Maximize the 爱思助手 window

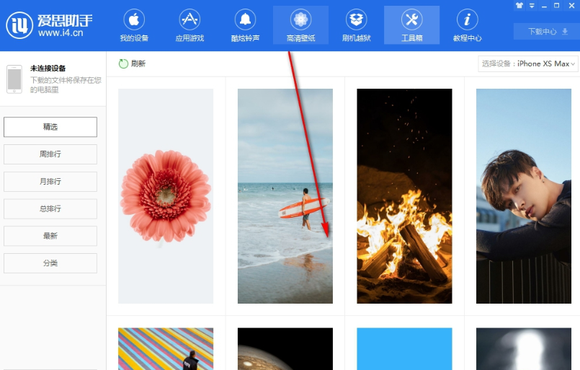click(x=557, y=6)
